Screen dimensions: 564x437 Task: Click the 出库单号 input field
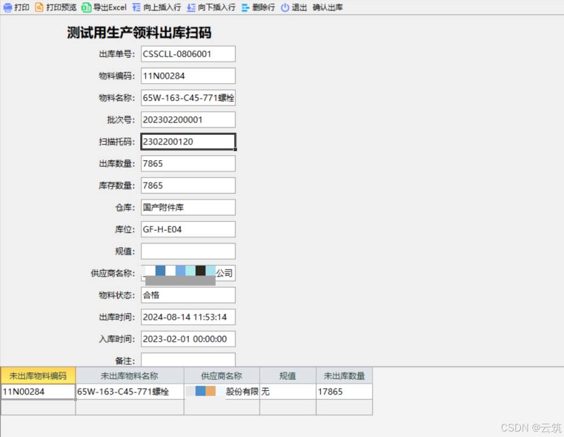(188, 54)
